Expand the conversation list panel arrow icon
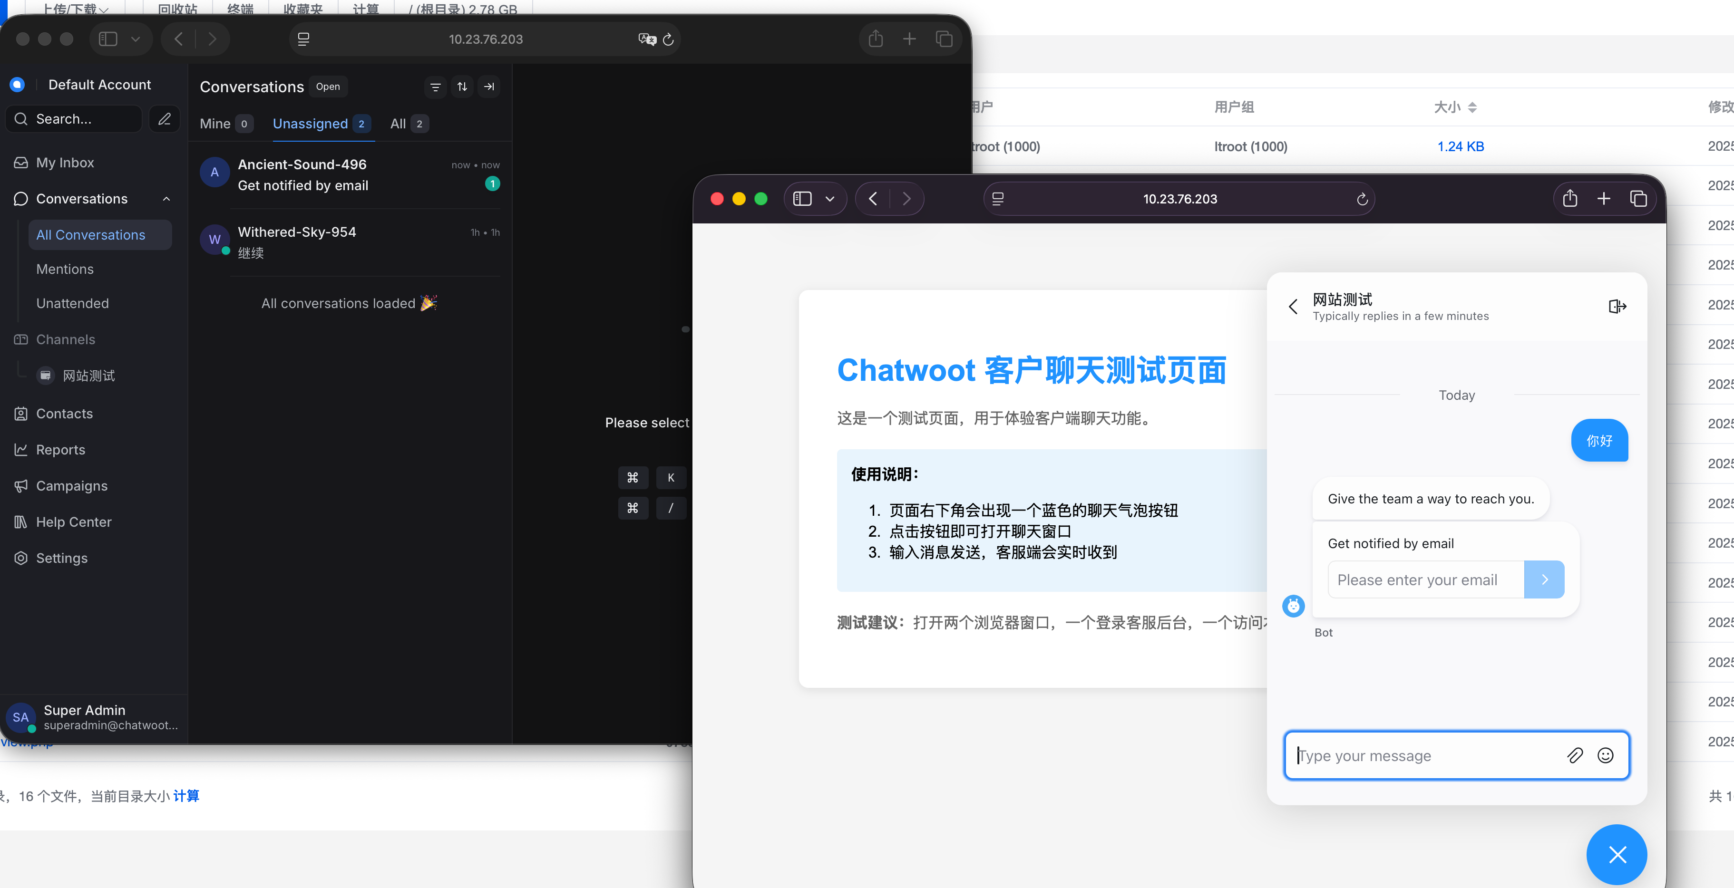This screenshot has width=1734, height=888. (489, 87)
